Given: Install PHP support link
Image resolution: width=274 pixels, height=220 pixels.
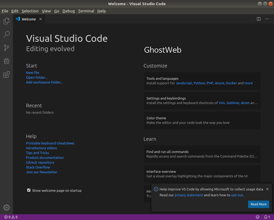Looking at the screenshot, I should pyautogui.click(x=210, y=83).
